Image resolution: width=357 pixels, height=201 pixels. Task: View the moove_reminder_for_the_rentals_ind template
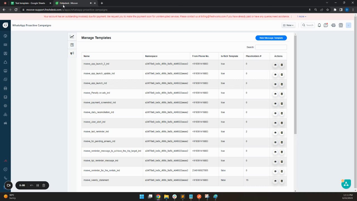point(275,171)
